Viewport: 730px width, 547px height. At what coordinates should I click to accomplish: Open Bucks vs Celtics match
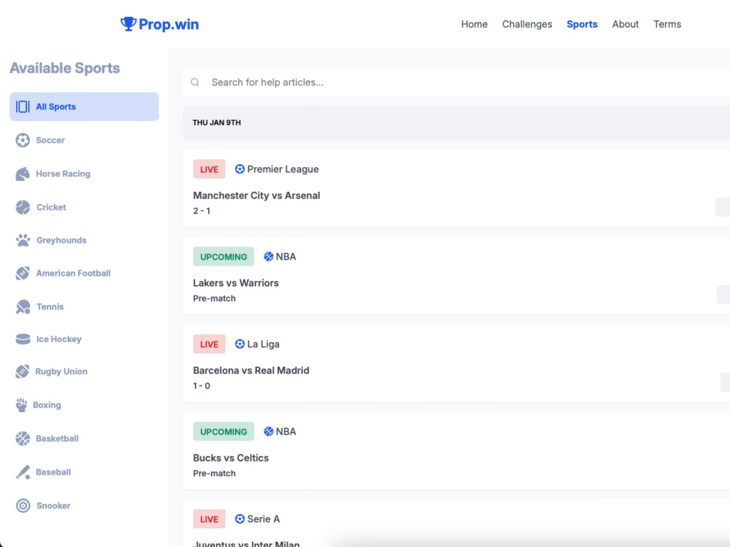tap(231, 458)
